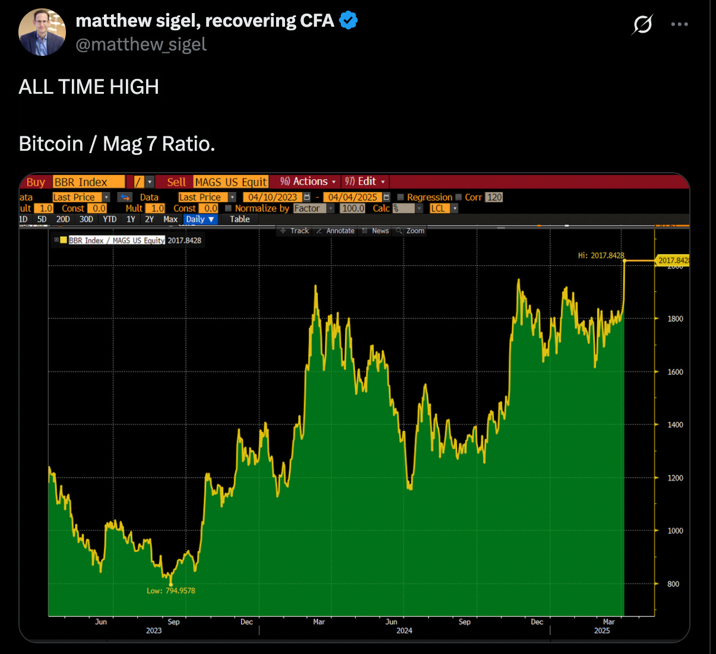
Task: Click the MAGS US Equity sell field
Action: click(231, 182)
